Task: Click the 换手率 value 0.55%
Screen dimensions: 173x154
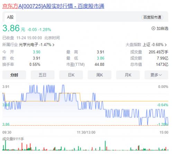Action: (x=35, y=65)
